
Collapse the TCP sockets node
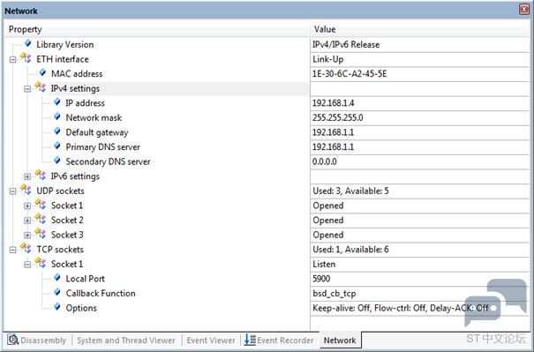click(x=12, y=250)
